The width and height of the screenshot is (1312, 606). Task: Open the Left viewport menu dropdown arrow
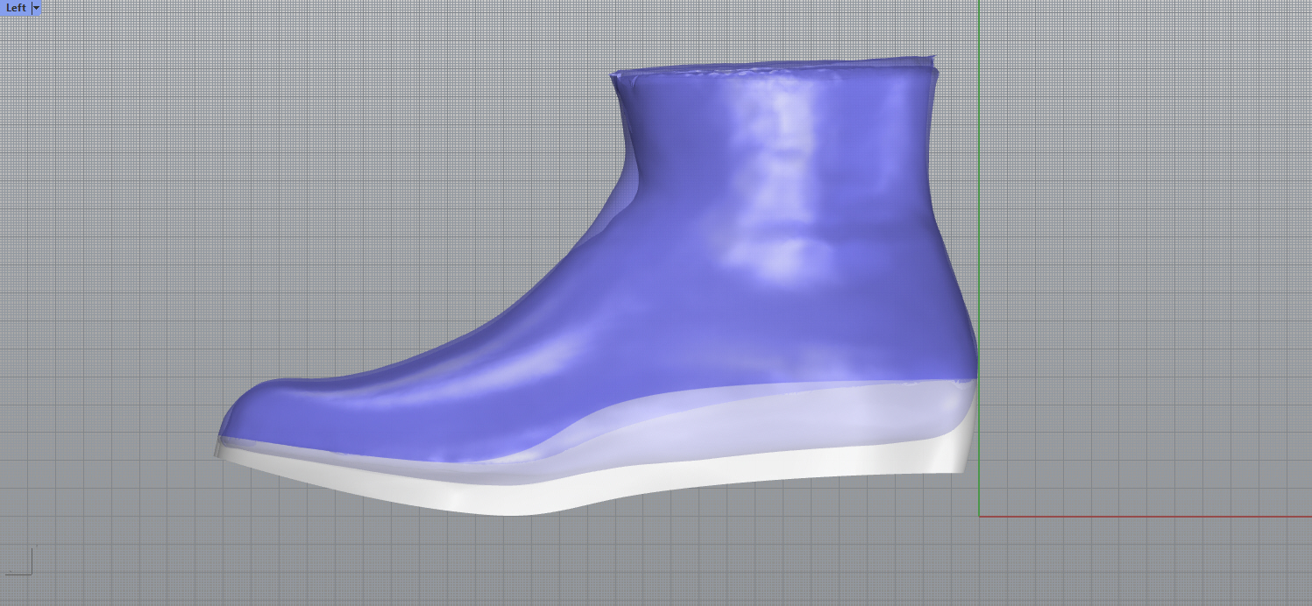(36, 8)
